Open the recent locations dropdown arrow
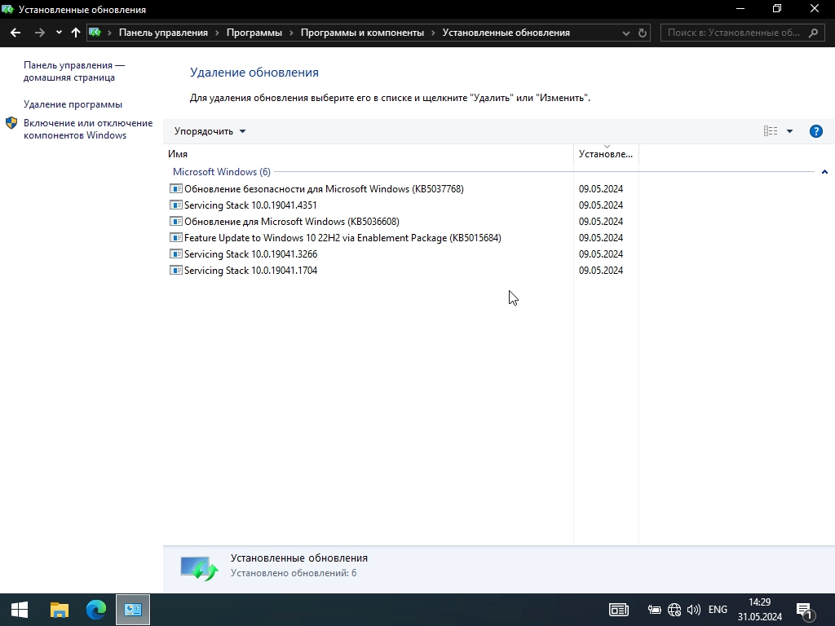The width and height of the screenshot is (835, 626). point(59,33)
